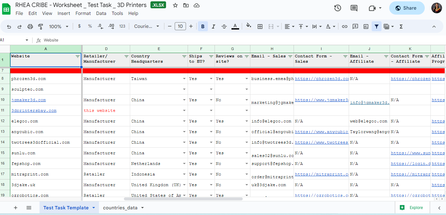Open version history

(x=338, y=8)
